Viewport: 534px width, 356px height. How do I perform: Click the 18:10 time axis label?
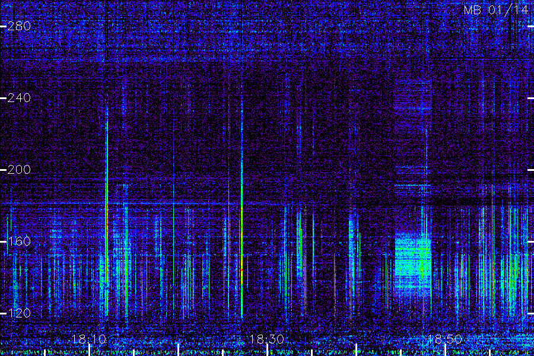pyautogui.click(x=89, y=339)
